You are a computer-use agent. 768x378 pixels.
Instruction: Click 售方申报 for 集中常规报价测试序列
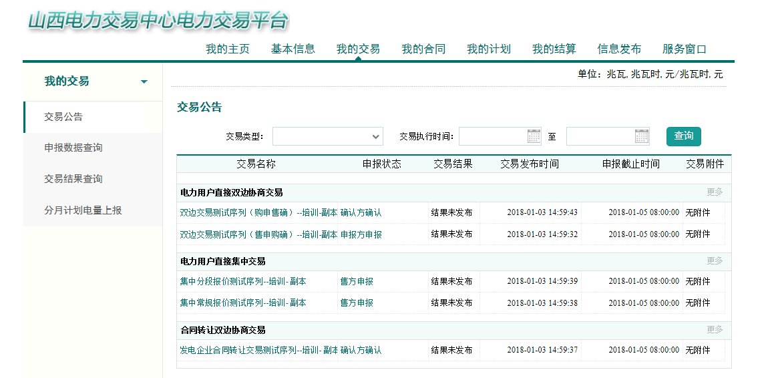[357, 303]
